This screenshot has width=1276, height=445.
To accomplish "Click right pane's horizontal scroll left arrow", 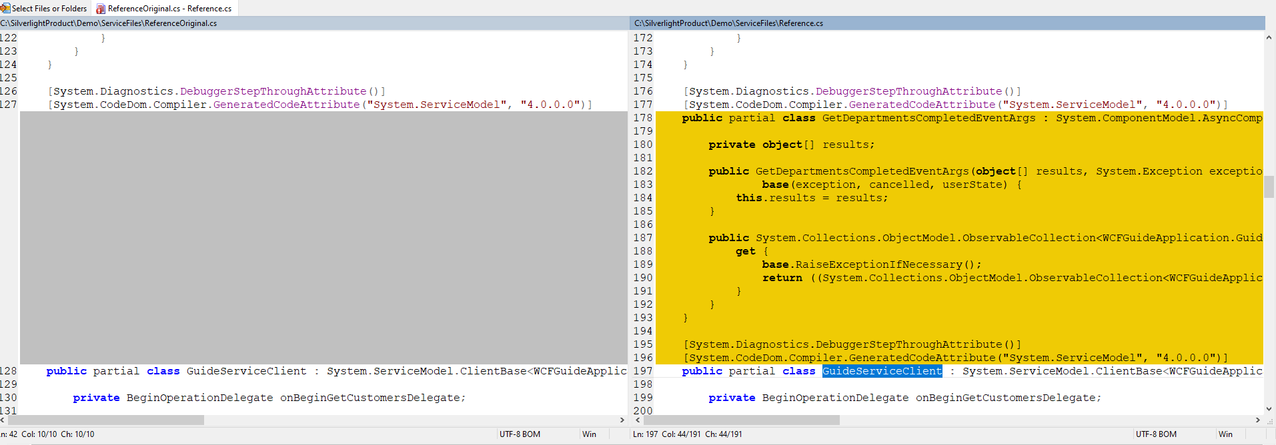I will click(x=638, y=420).
